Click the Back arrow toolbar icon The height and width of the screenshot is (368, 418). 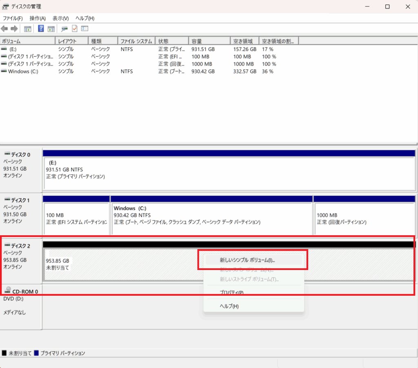4,29
